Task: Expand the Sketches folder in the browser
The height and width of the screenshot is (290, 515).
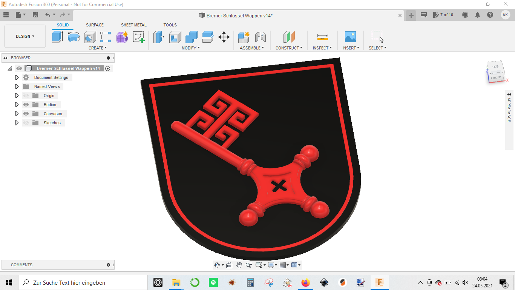Action: pyautogui.click(x=17, y=123)
